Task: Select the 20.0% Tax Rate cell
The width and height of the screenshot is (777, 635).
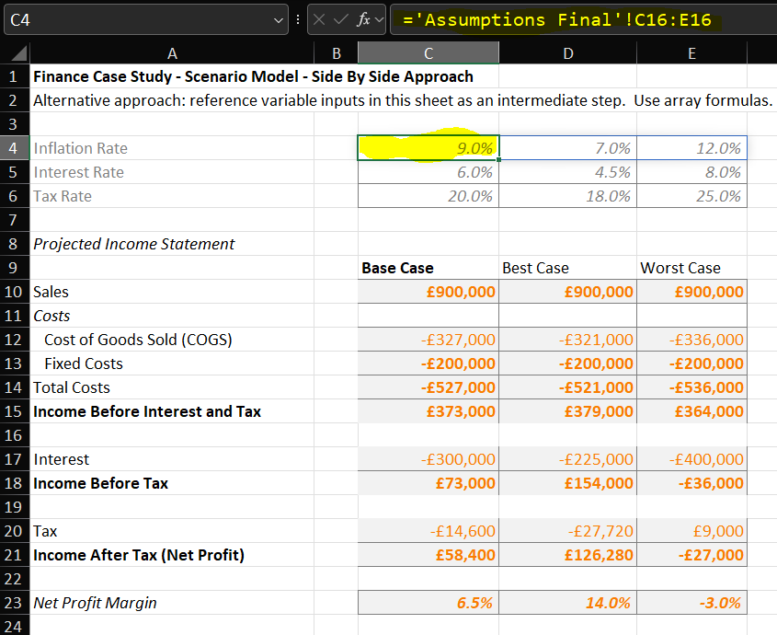Action: click(428, 196)
